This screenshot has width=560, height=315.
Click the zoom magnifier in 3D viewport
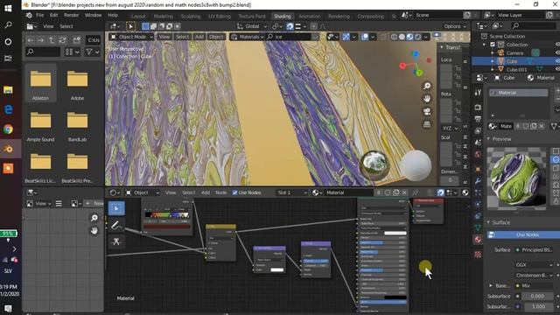coord(427,86)
